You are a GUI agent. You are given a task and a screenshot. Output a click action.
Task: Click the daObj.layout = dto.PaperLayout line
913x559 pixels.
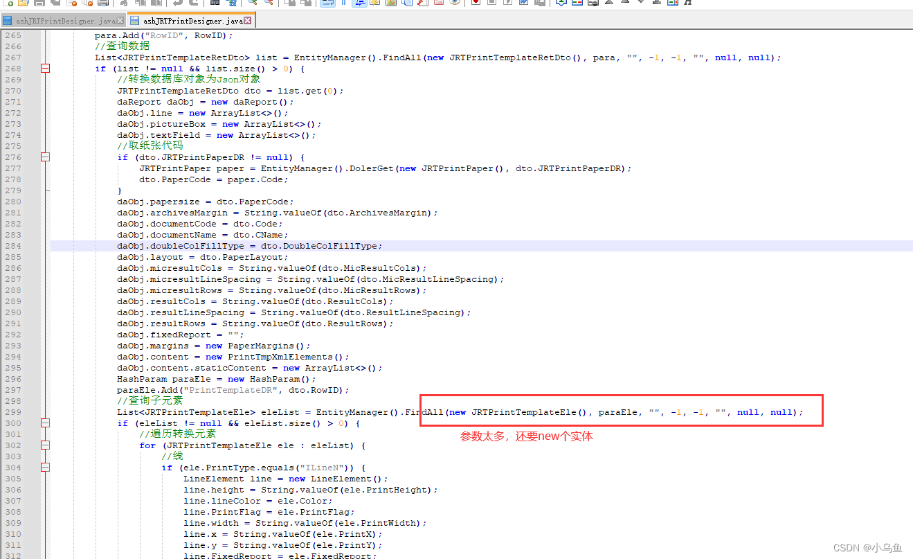point(203,257)
